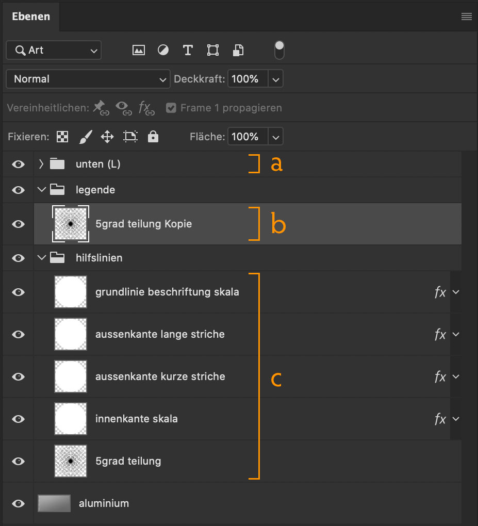This screenshot has width=478, height=526.
Task: Expand effects of aussenkante lange striche
Action: (456, 335)
